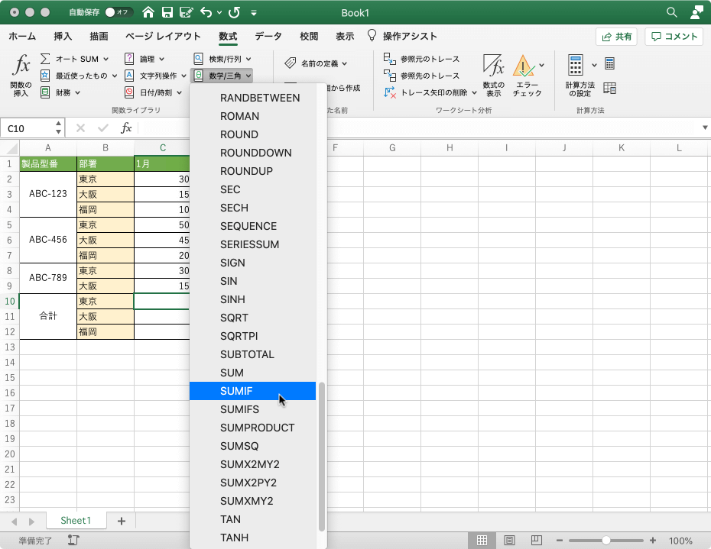This screenshot has height=549, width=711.
Task: Open the AutoSum sigma icon
Action: pyautogui.click(x=45, y=59)
